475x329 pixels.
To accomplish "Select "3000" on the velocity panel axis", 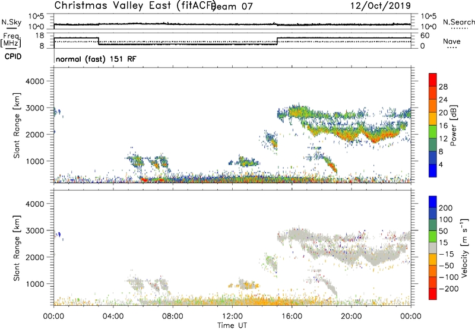I will (35, 230).
